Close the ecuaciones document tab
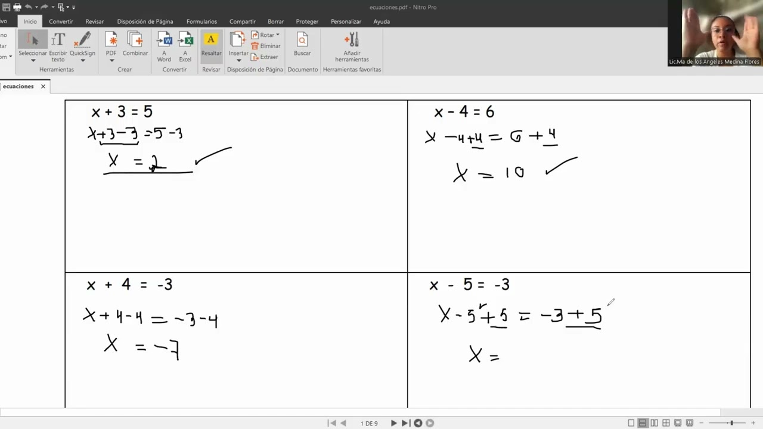This screenshot has height=429, width=763. coord(43,86)
